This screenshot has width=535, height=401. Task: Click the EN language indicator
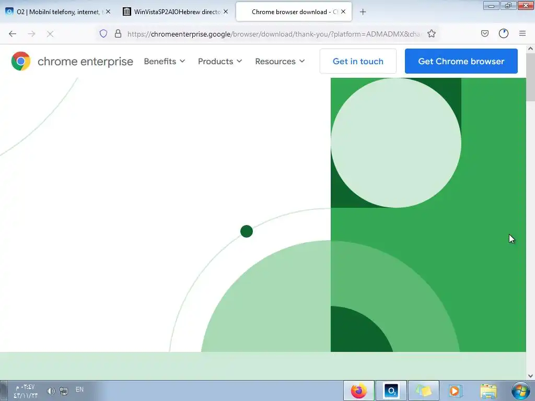79,390
